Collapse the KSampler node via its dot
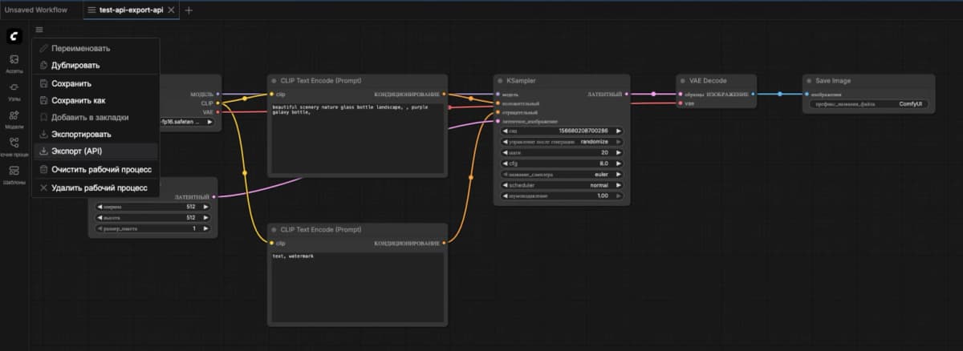The width and height of the screenshot is (963, 351). 501,81
